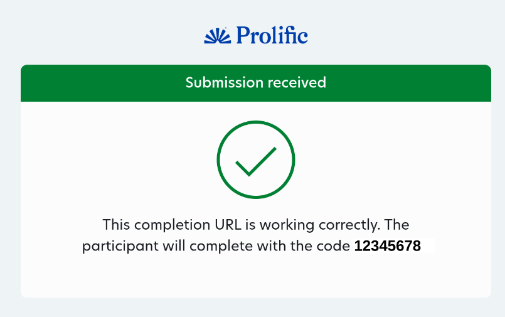The height and width of the screenshot is (317, 505).
Task: Click the word received in the banner
Action: pyautogui.click(x=297, y=82)
